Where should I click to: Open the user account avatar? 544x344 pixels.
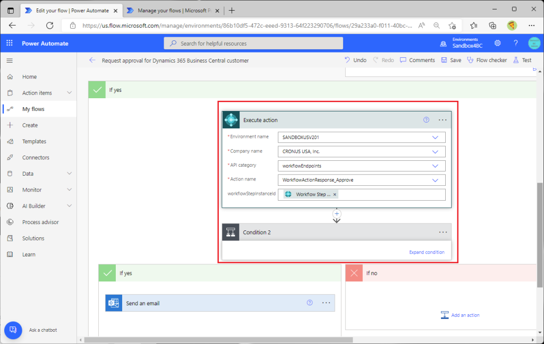534,43
